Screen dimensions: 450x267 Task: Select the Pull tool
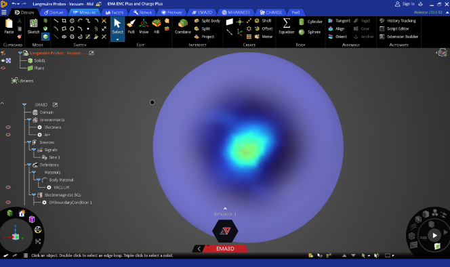131,26
